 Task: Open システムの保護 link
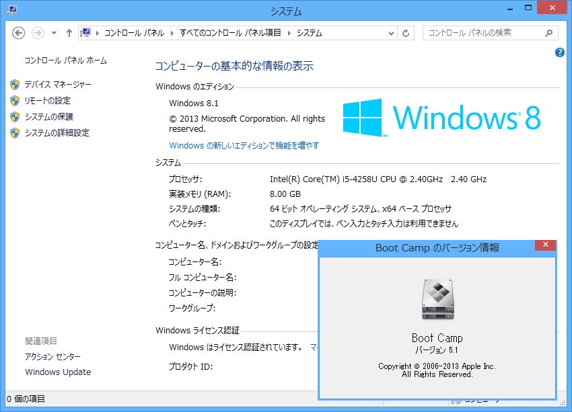coord(49,116)
